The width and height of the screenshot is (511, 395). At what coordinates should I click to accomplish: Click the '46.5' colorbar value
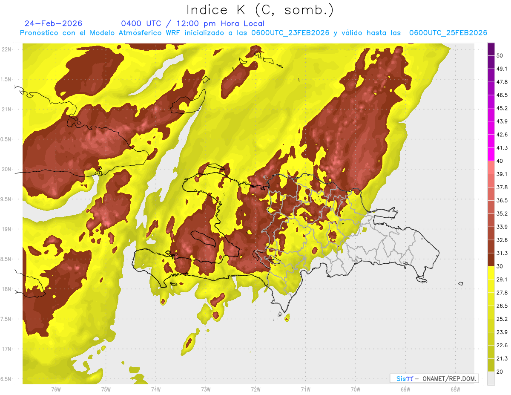(x=502, y=95)
